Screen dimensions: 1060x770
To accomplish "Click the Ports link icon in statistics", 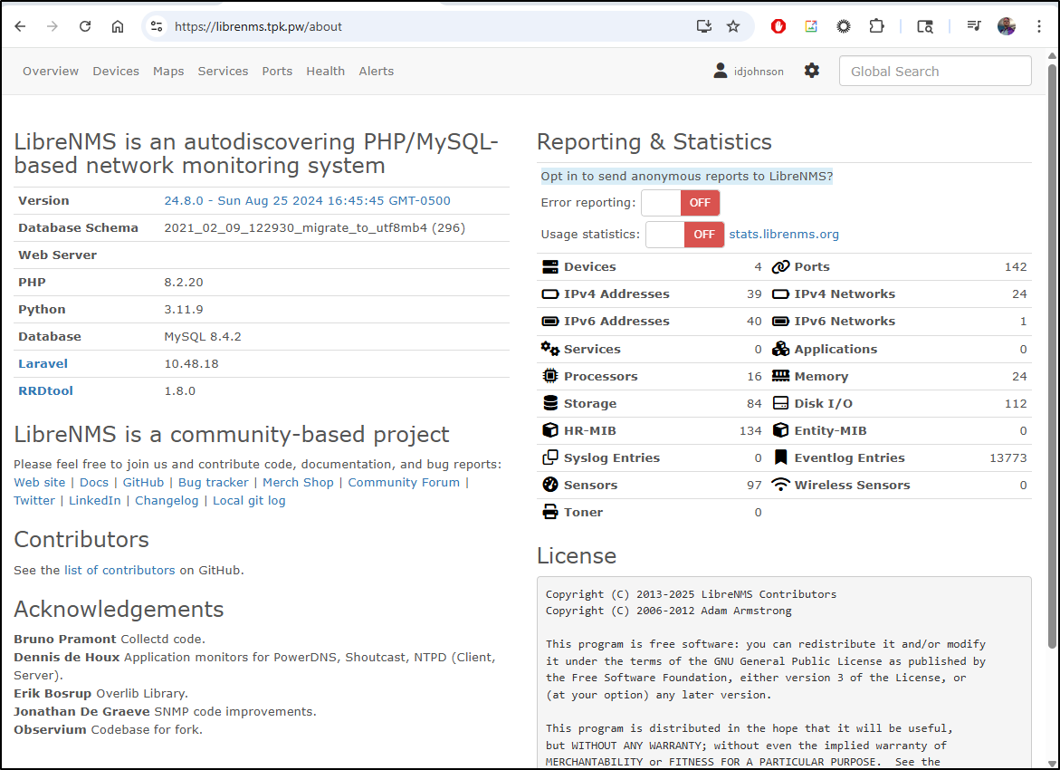I will (781, 266).
